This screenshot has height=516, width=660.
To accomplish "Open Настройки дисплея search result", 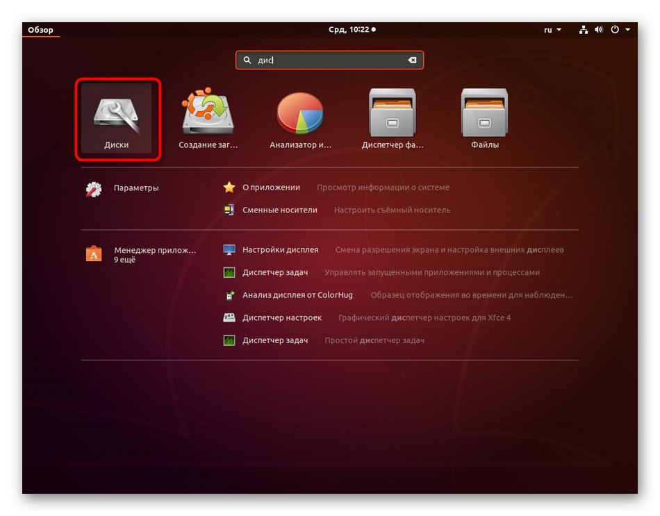I will click(281, 249).
